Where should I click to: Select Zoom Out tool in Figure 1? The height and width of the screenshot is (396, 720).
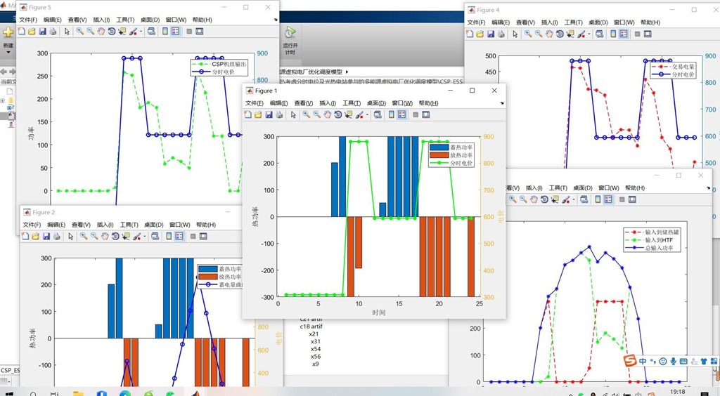pyautogui.click(x=316, y=114)
